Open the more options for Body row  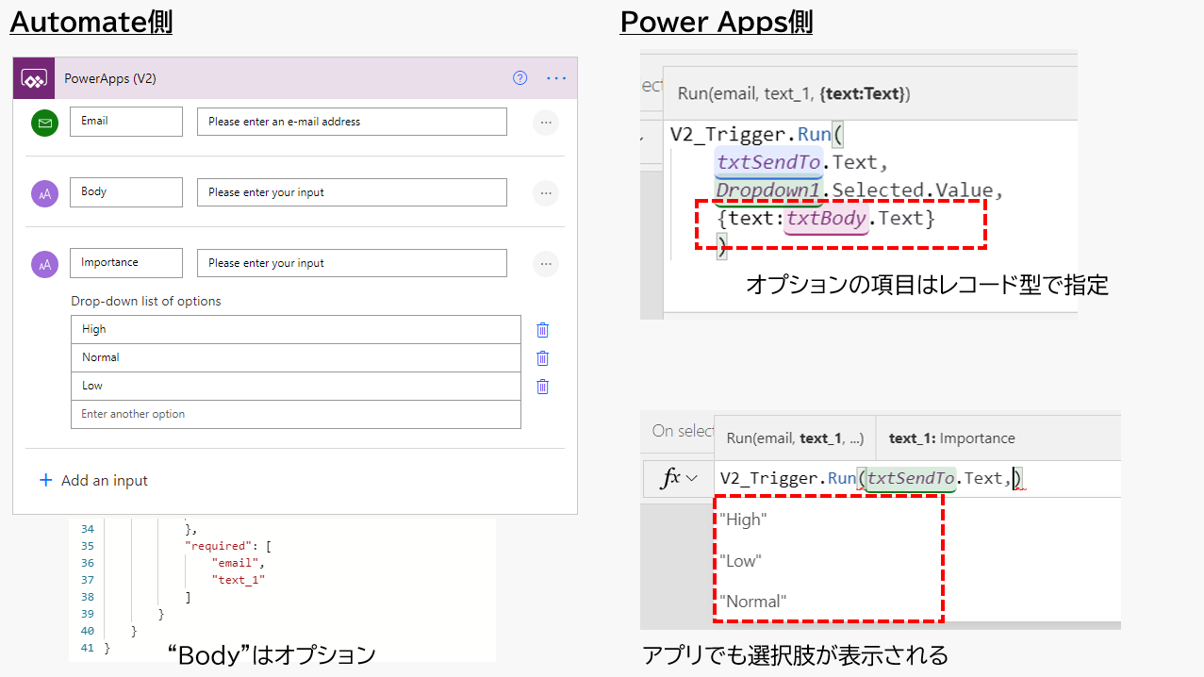pos(546,193)
